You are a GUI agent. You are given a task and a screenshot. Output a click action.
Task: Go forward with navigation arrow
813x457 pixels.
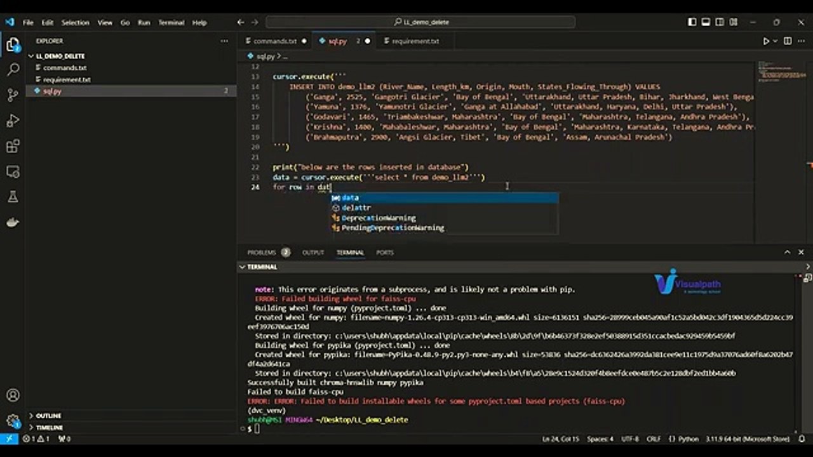[x=255, y=22]
